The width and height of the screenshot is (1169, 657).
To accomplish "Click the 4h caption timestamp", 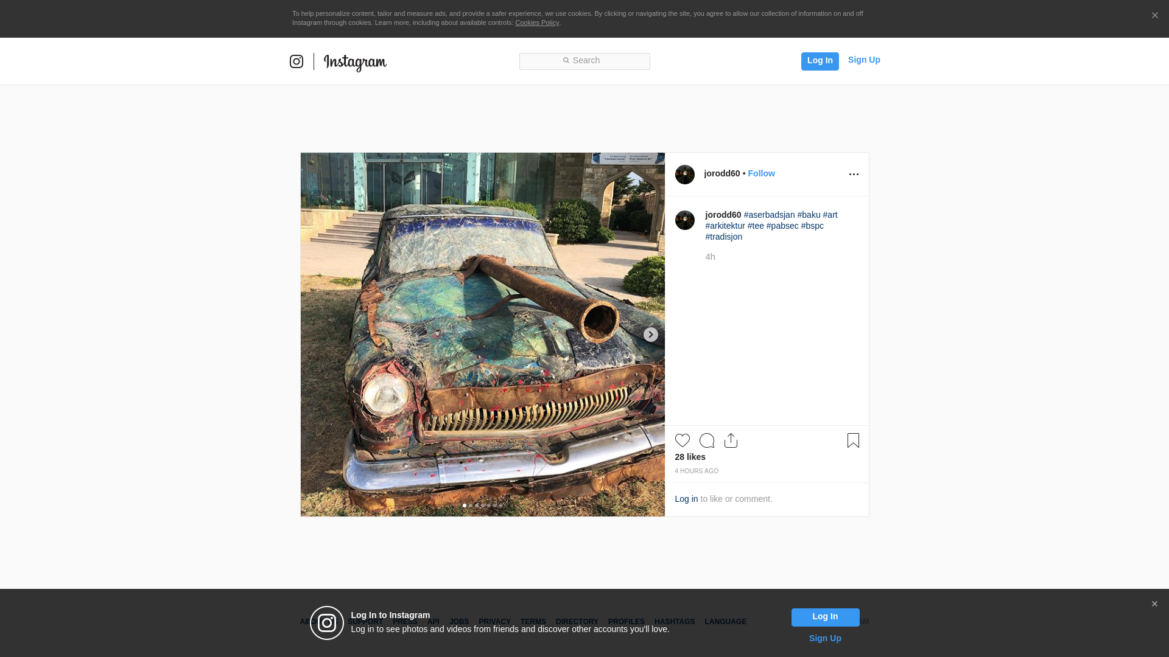I will pyautogui.click(x=711, y=257).
